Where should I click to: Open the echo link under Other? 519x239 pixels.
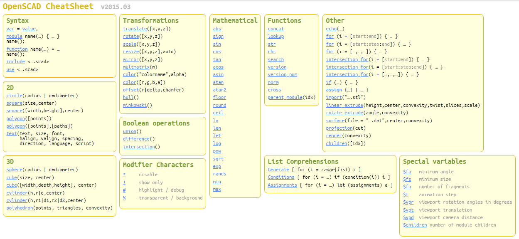point(331,29)
